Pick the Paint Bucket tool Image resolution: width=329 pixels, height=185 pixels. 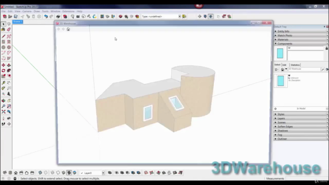[x=4, y=30]
